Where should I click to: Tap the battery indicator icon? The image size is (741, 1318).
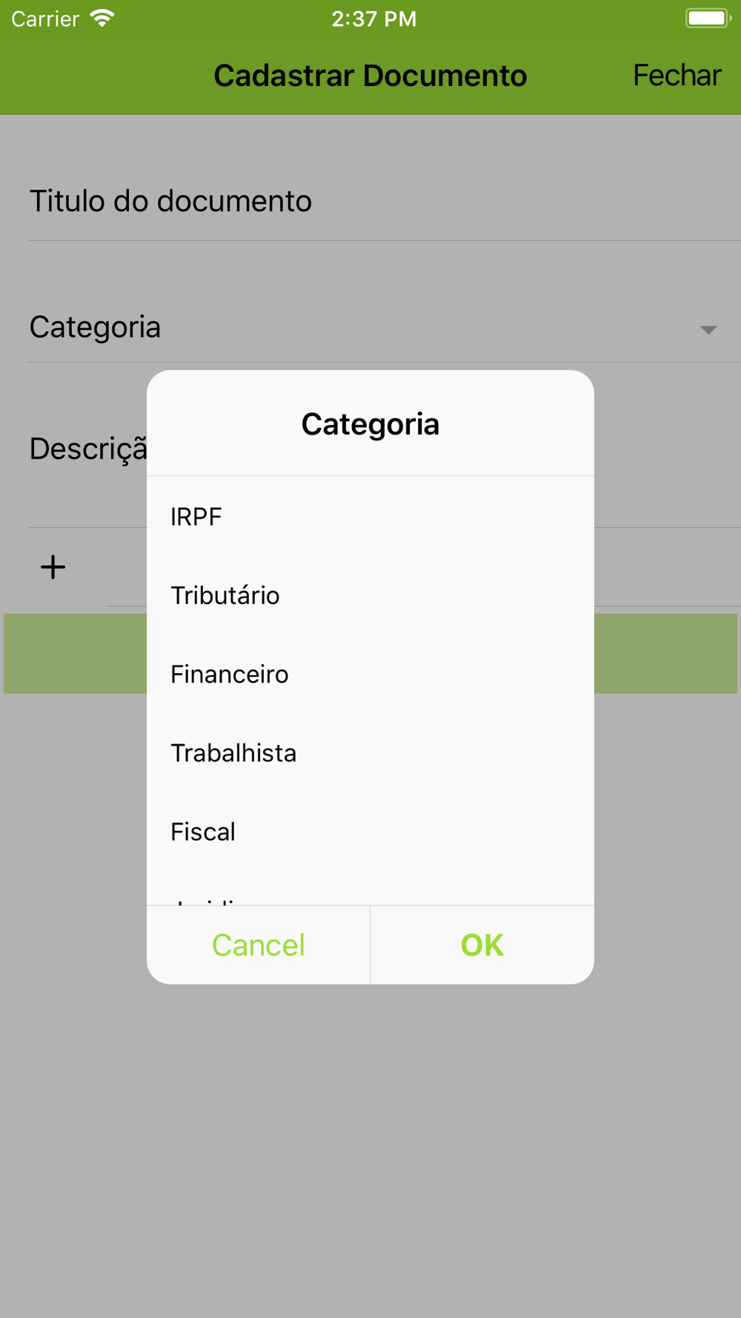click(708, 19)
